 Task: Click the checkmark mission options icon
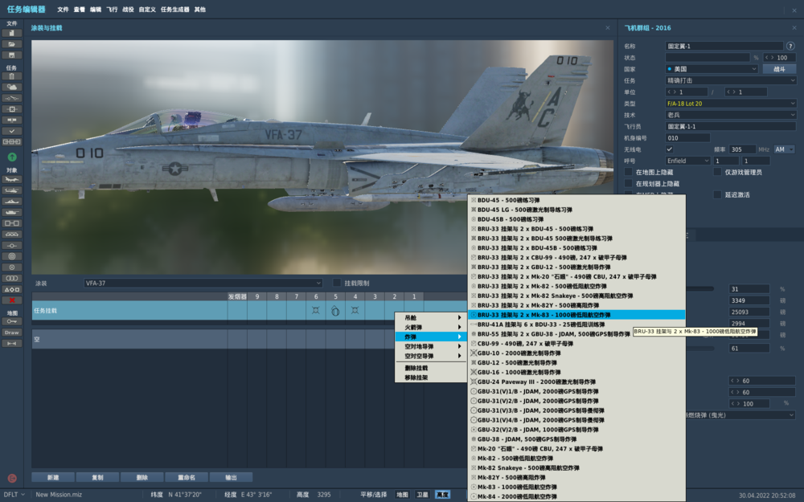[x=12, y=131]
